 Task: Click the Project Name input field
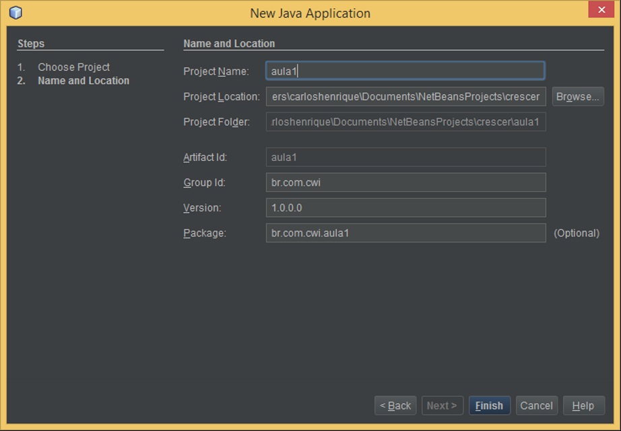[x=405, y=71]
